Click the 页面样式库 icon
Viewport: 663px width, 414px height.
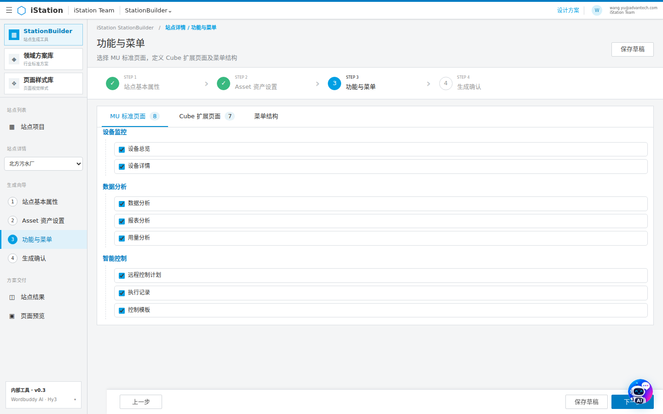point(14,84)
